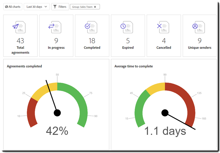Click the funnel icon in Filters
Viewport: 220px width, 153px height.
[55, 7]
